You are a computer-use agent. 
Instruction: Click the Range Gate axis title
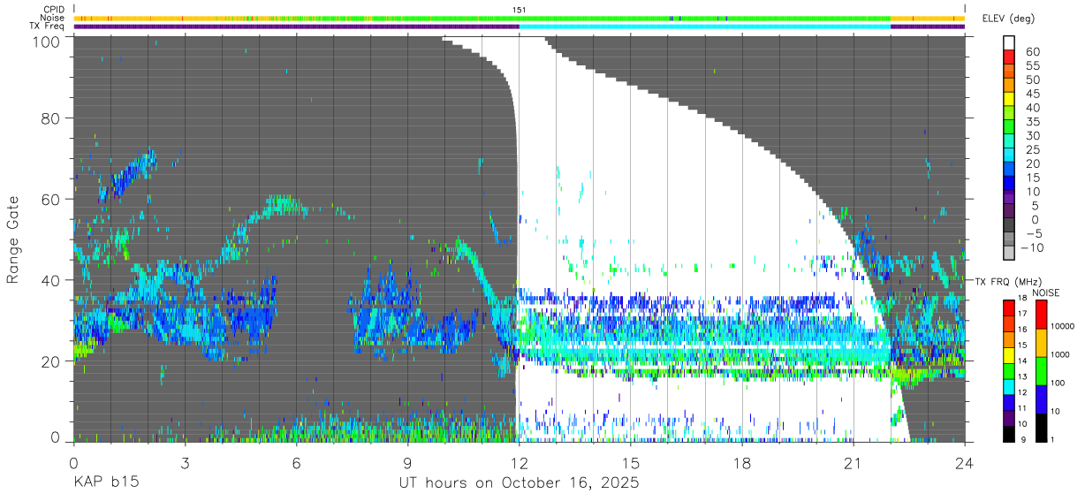(13, 239)
